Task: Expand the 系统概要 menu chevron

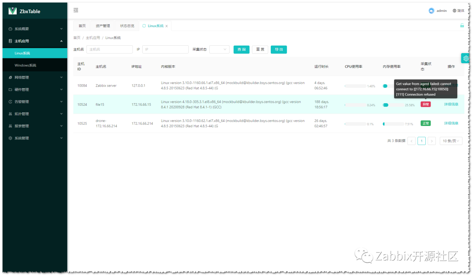Action: 61,29
